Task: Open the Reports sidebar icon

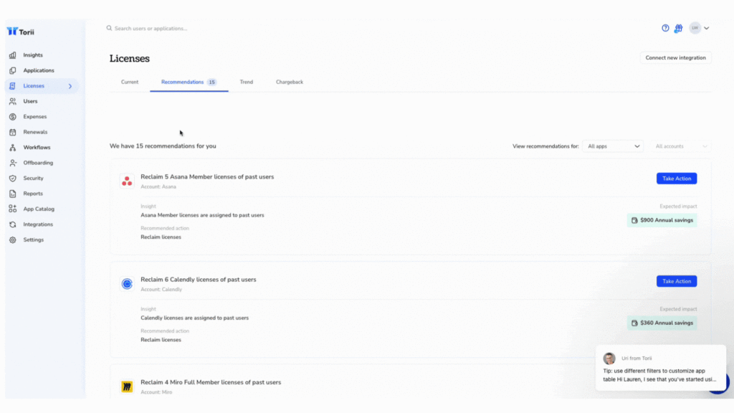Action: (13, 194)
